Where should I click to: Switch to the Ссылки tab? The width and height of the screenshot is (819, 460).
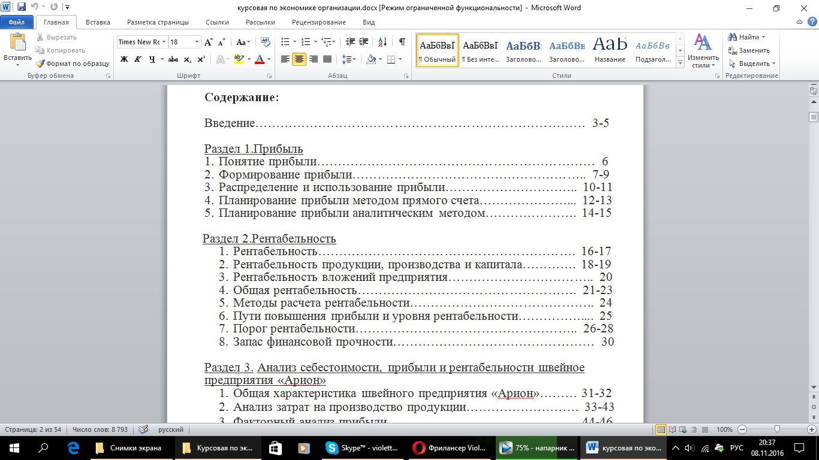point(217,22)
